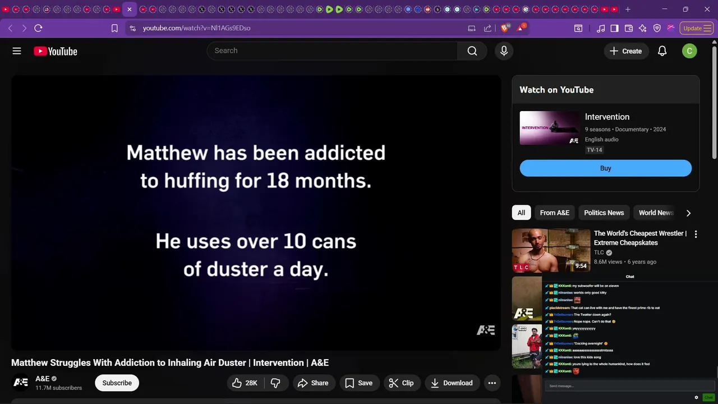Click the search magnifier button

(x=472, y=51)
